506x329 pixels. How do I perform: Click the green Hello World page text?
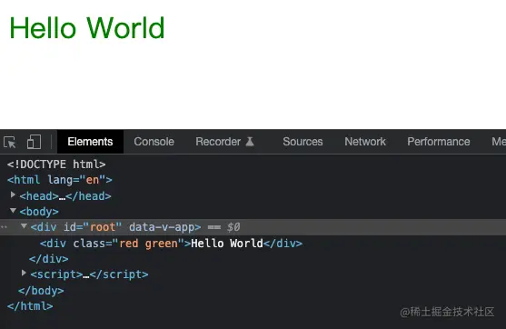[x=87, y=28]
